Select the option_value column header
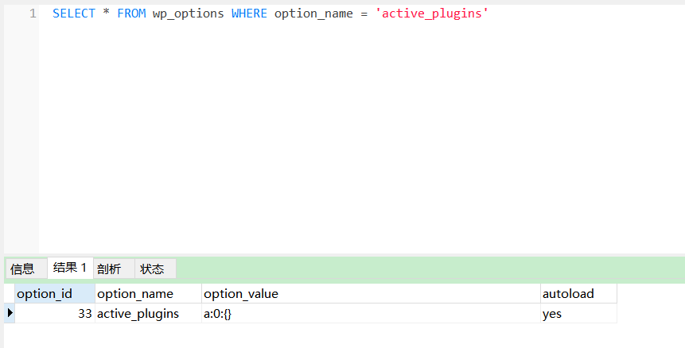 (241, 294)
